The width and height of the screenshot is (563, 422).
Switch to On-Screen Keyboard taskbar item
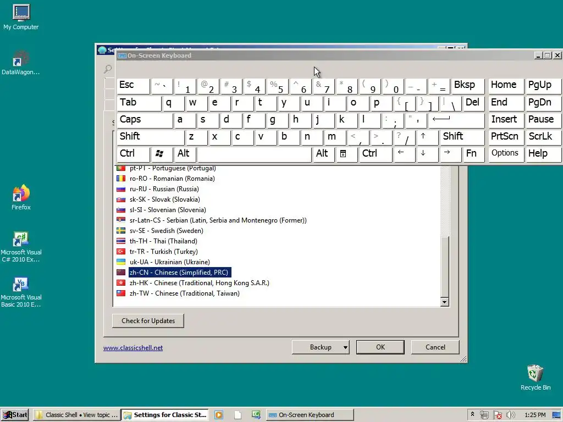point(310,415)
